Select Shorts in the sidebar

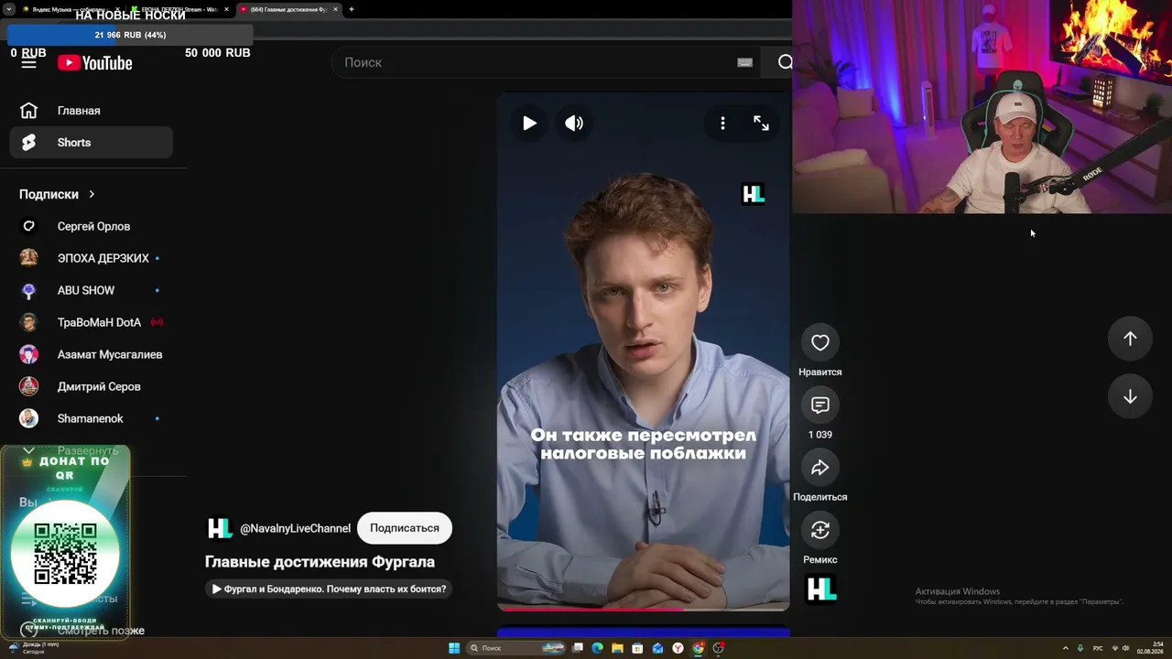91,143
